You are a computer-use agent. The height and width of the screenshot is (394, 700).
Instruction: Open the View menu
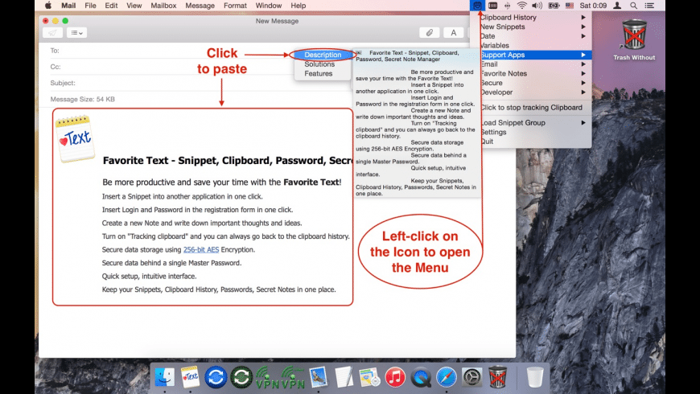coord(134,6)
